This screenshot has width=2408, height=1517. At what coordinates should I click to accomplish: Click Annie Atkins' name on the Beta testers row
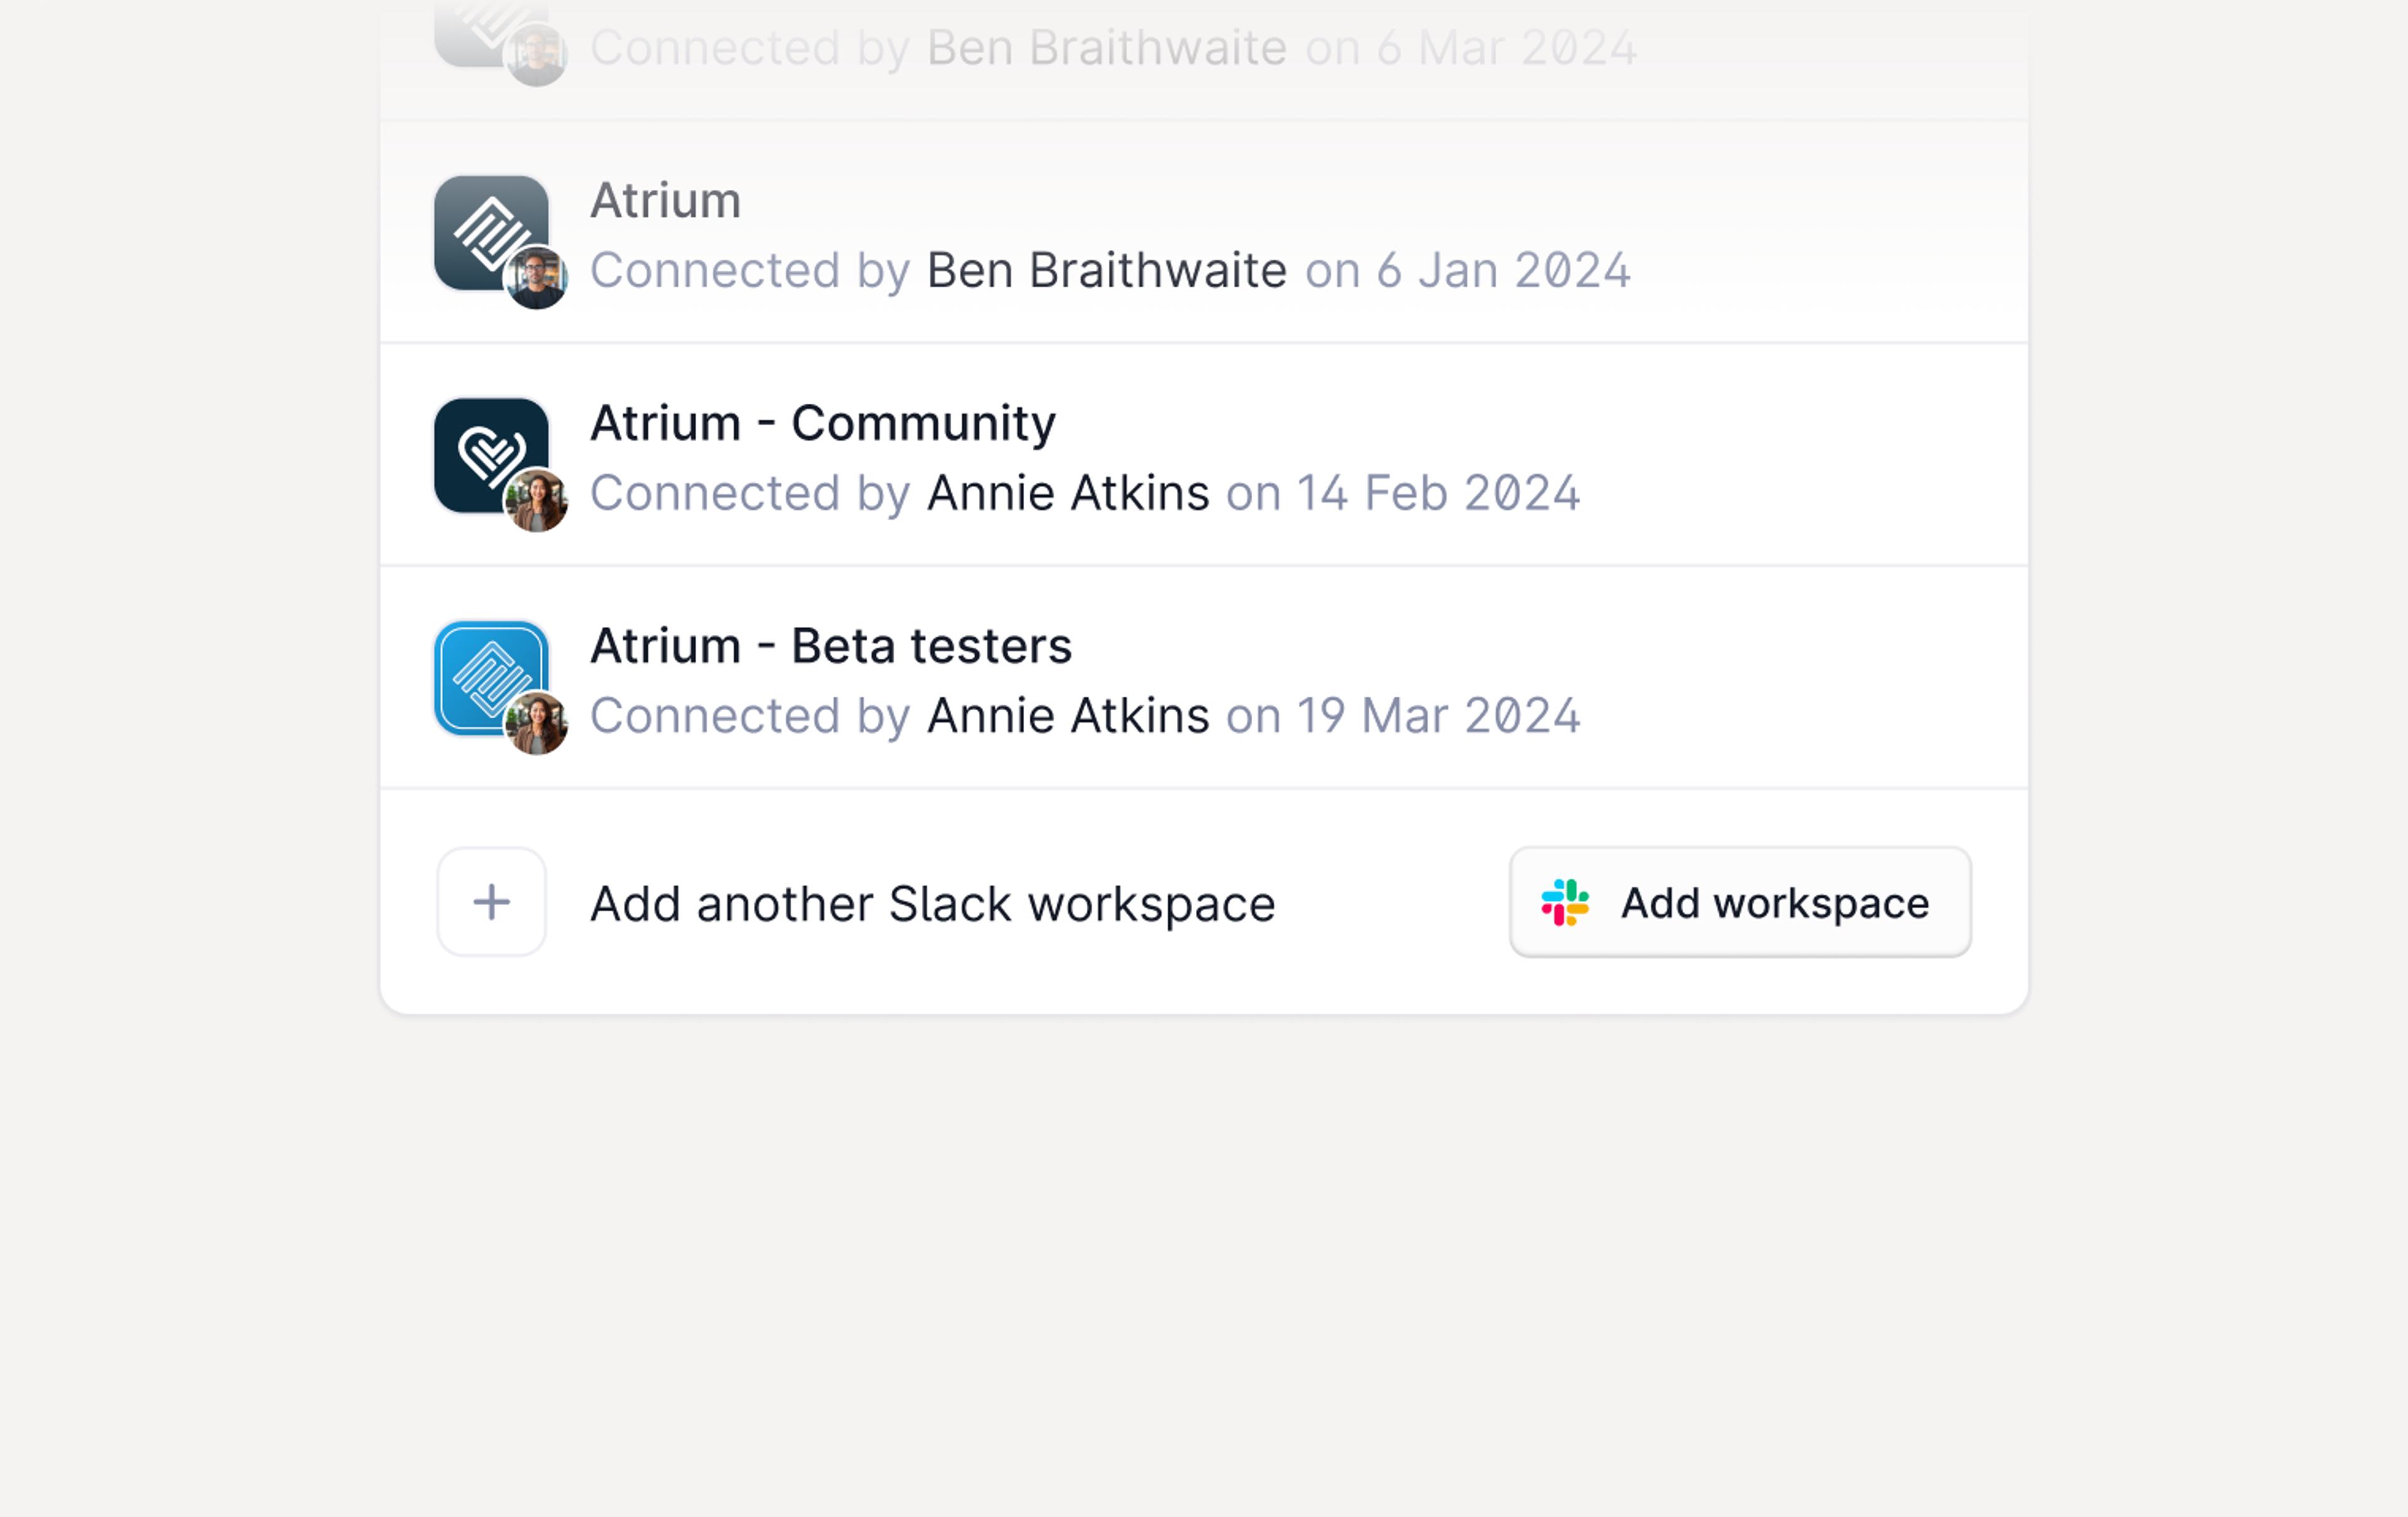coord(1068,715)
